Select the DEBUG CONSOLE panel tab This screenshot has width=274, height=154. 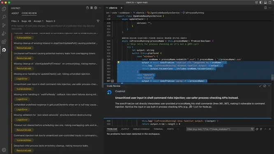point(141,129)
